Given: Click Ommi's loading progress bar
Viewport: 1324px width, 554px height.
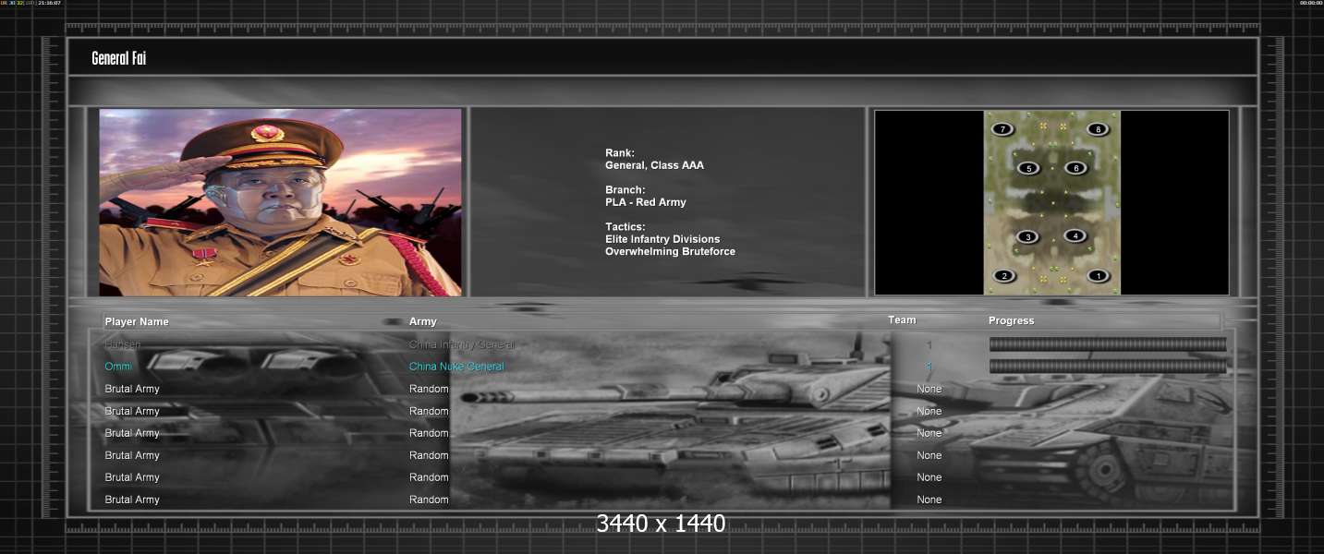Looking at the screenshot, I should [1108, 367].
